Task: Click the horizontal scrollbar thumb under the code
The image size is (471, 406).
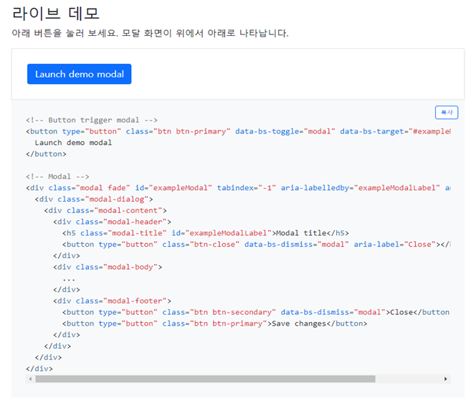Action: click(205, 379)
